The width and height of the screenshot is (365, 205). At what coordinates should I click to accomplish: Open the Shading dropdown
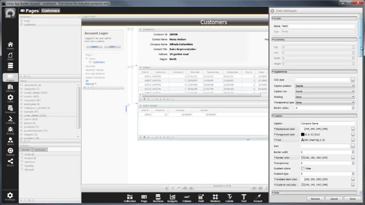(x=325, y=97)
